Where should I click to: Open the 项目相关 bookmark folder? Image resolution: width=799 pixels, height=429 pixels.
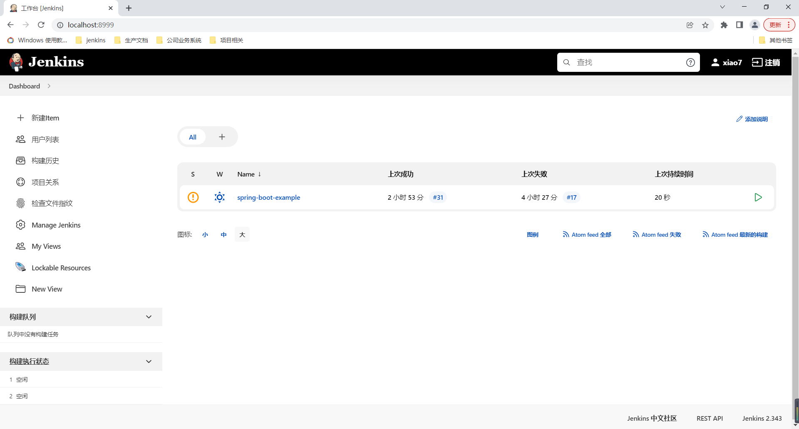click(x=227, y=40)
